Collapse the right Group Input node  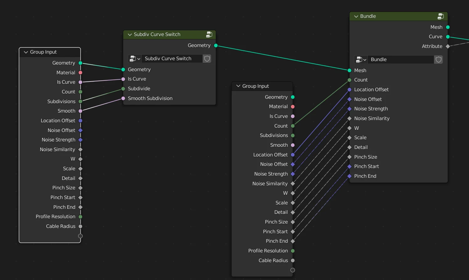click(x=238, y=86)
